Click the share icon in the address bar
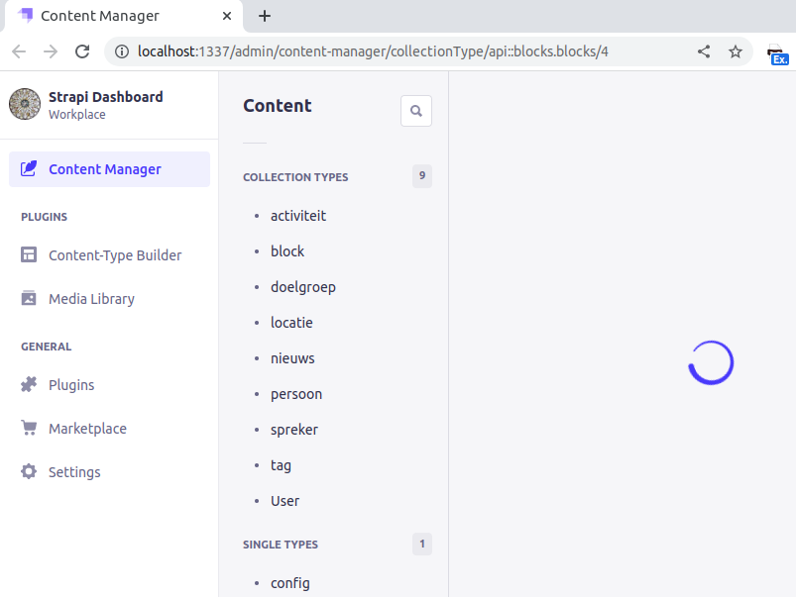The height and width of the screenshot is (597, 796). click(704, 50)
